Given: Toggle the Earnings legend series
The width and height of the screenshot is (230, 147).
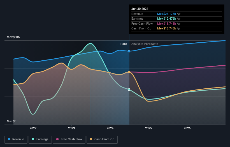Looking at the screenshot, I should [40, 139].
